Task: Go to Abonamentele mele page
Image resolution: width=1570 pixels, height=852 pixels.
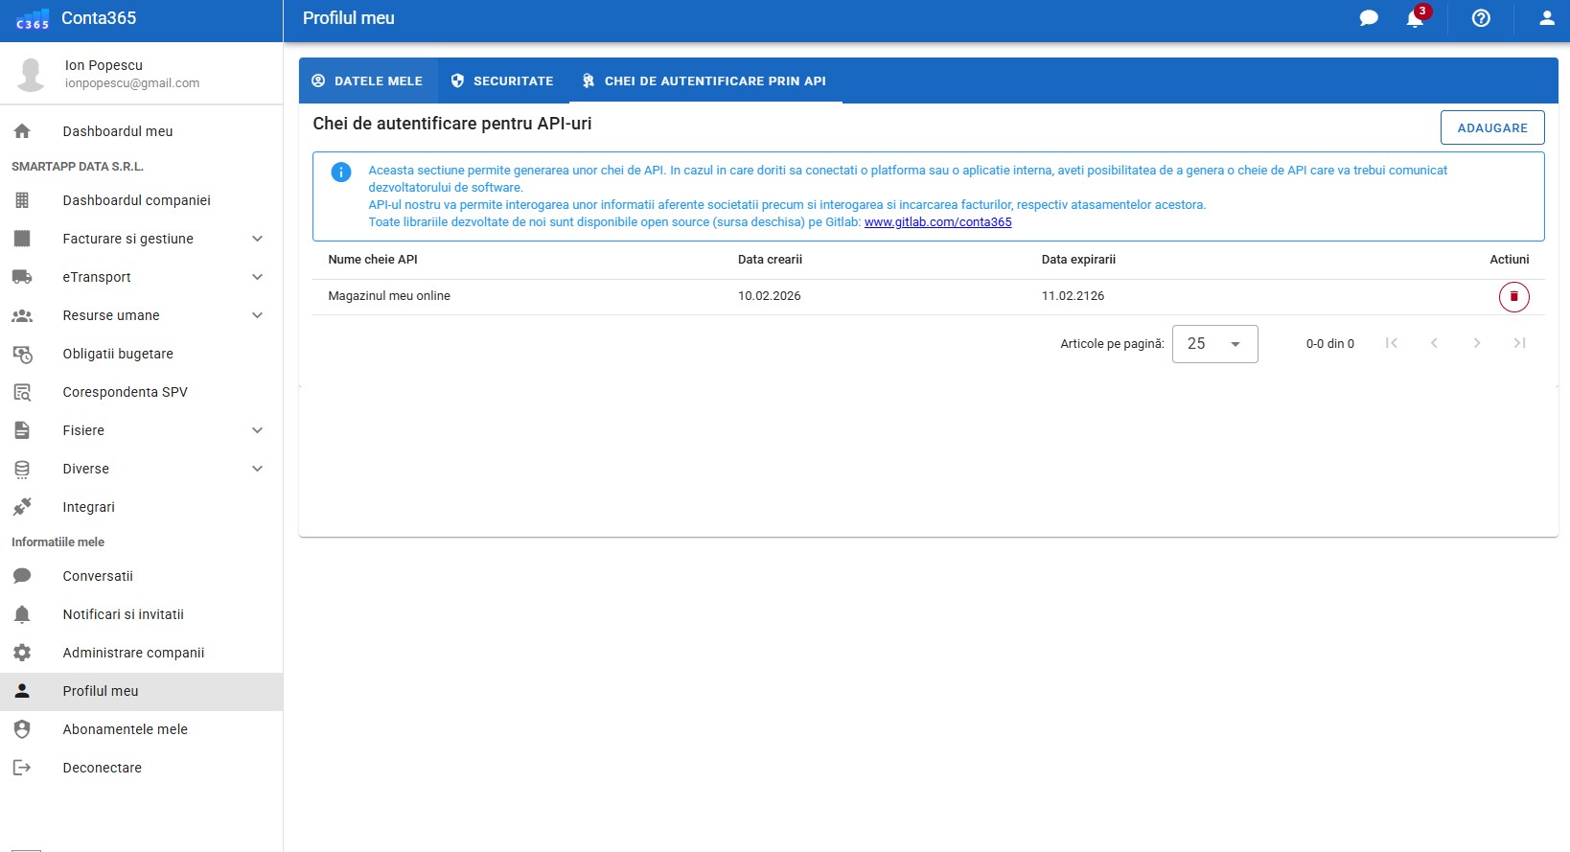Action: coord(125,729)
